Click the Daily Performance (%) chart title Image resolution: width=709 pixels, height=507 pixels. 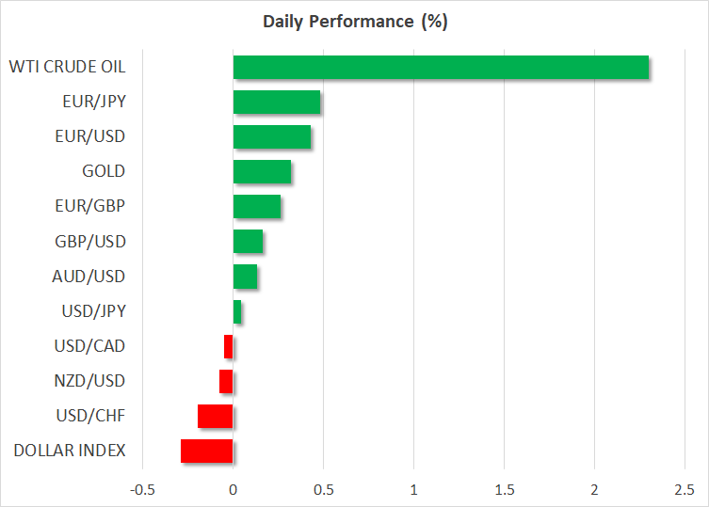355,22
